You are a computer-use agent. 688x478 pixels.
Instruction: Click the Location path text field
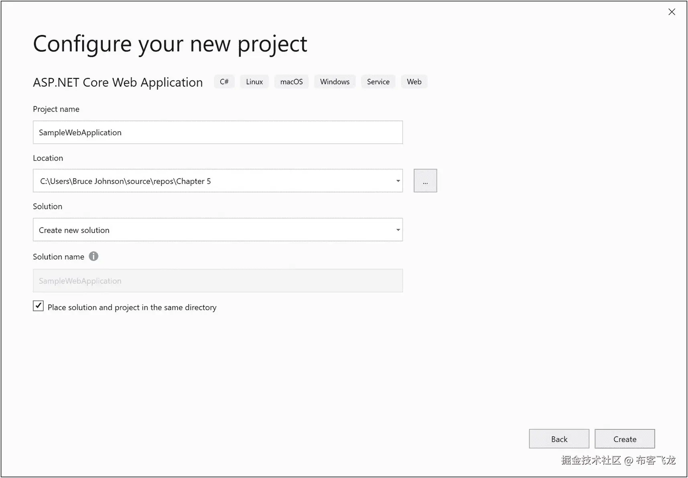(213, 181)
